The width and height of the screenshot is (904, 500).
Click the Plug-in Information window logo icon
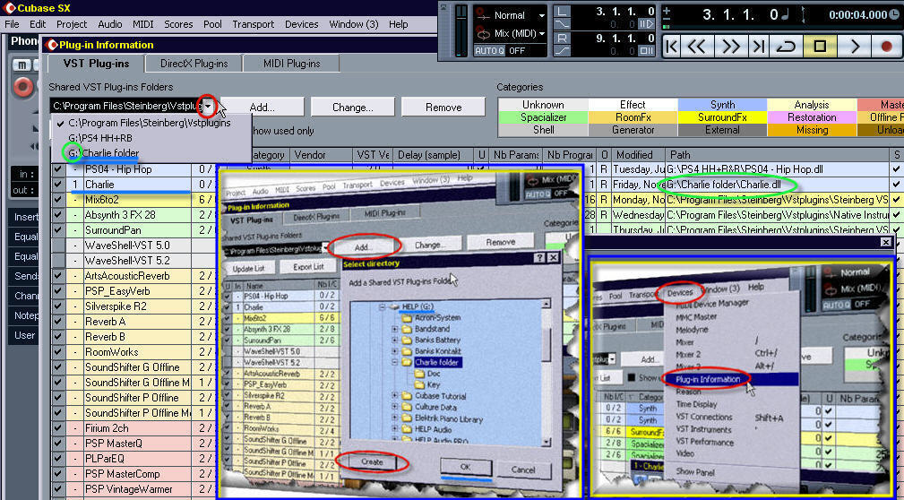[x=52, y=45]
